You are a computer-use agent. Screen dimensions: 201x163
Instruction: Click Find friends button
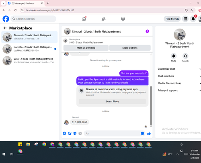point(172,19)
